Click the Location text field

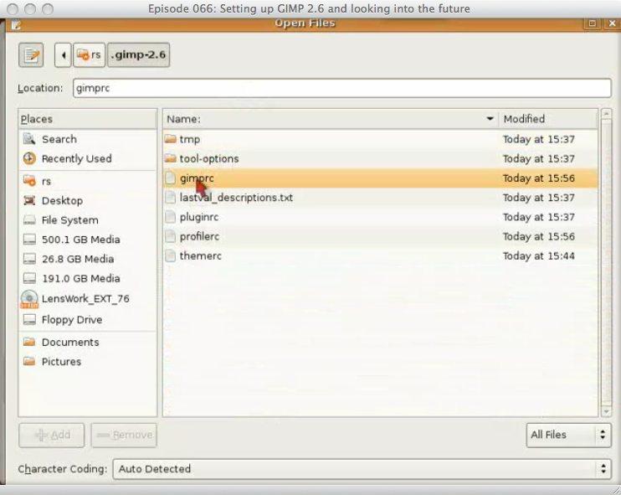tap(341, 88)
